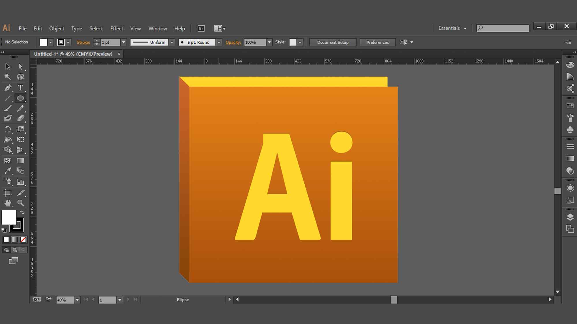Select the Perspective Grid tool

[x=20, y=150]
